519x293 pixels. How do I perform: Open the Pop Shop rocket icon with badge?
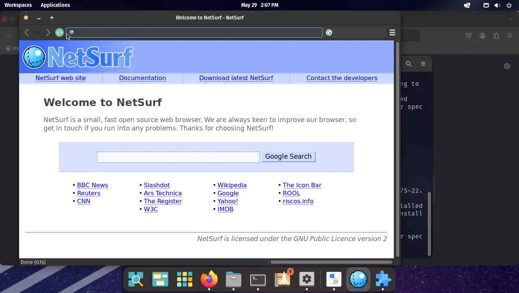pos(283,280)
